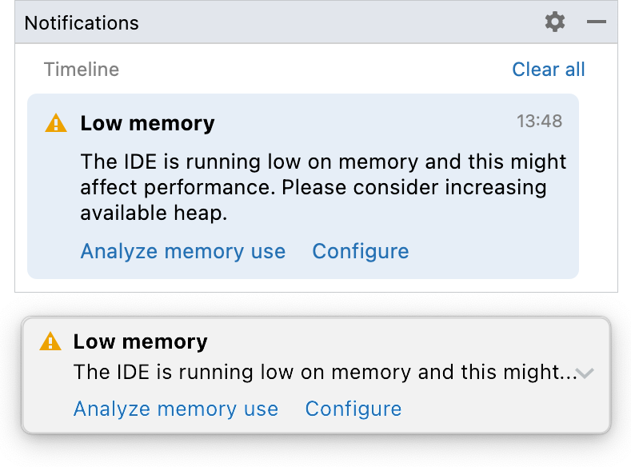Viewport: 631px width, 467px height.
Task: Click Analyze memory use in popup balloon
Action: [176, 409]
